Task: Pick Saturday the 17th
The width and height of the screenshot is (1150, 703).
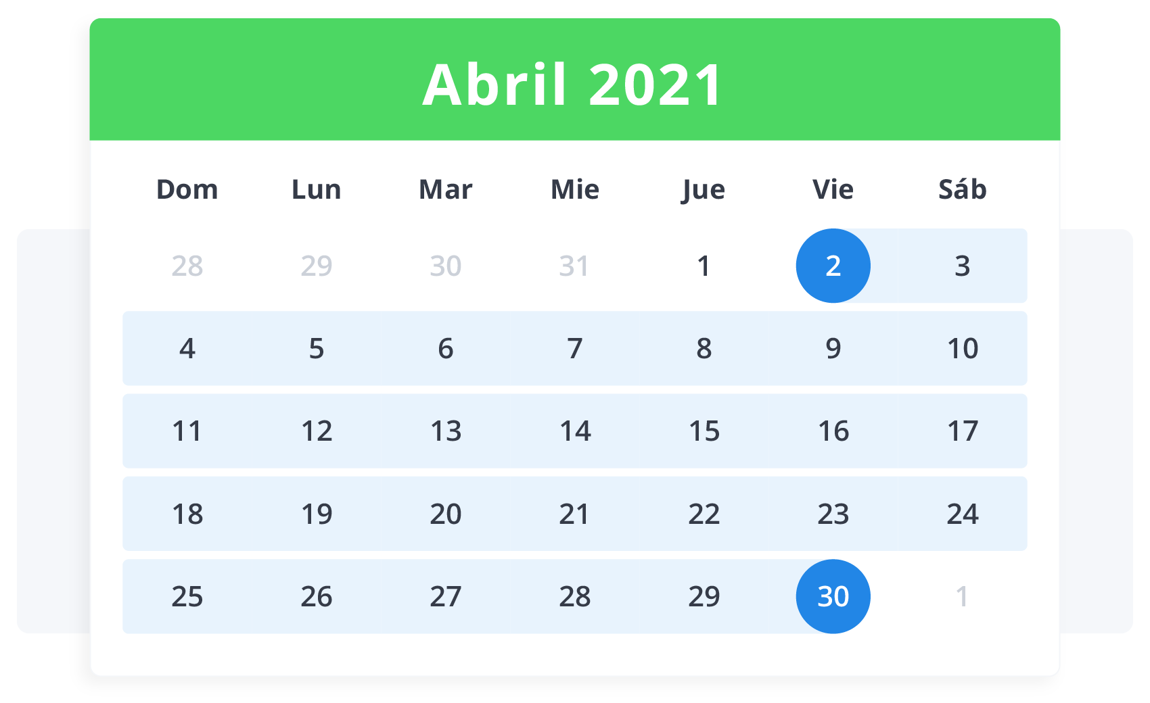Action: coord(962,431)
